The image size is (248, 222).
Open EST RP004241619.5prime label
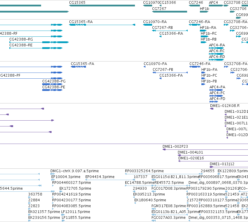point(71,194)
